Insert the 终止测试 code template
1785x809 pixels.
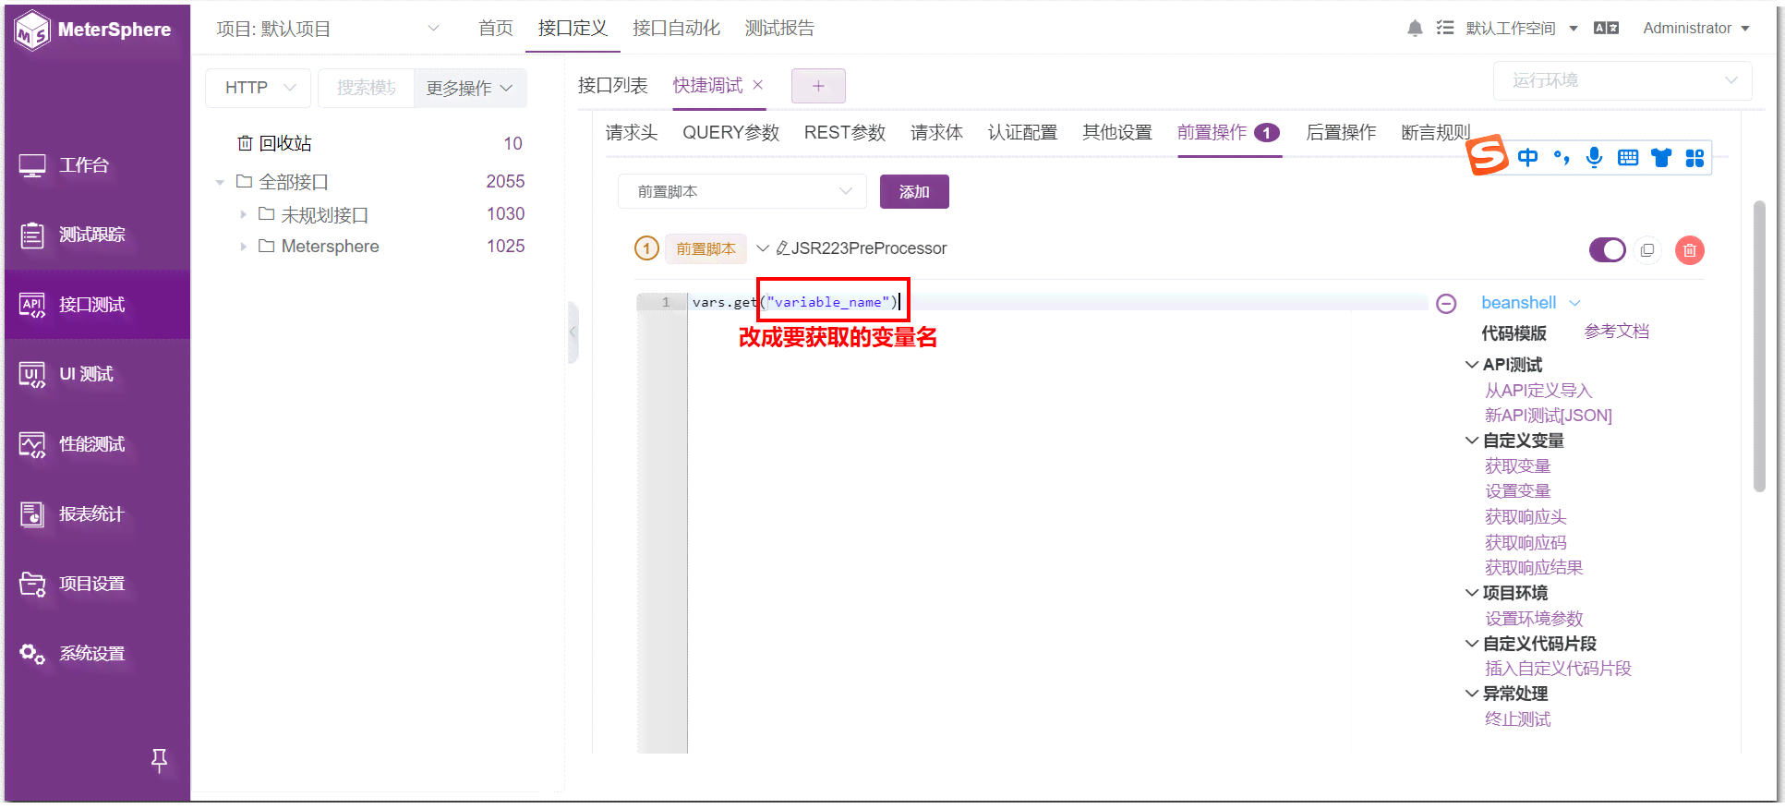point(1517,719)
